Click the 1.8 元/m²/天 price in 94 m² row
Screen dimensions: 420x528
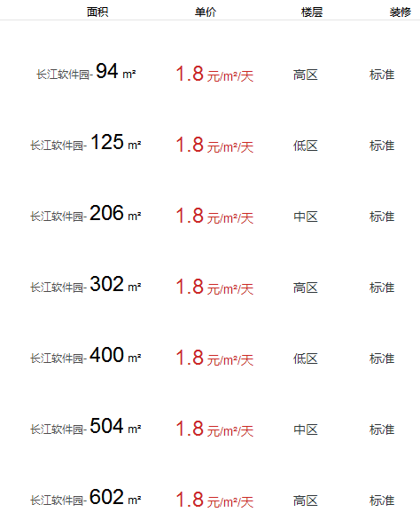click(x=214, y=74)
